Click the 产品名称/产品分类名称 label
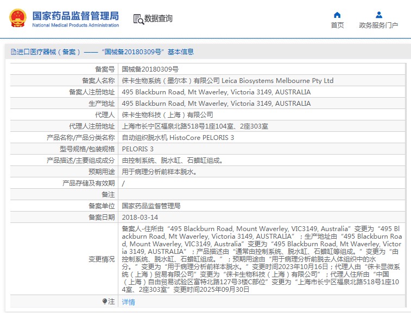Viewport: 411px width, 313px height. click(x=81, y=137)
